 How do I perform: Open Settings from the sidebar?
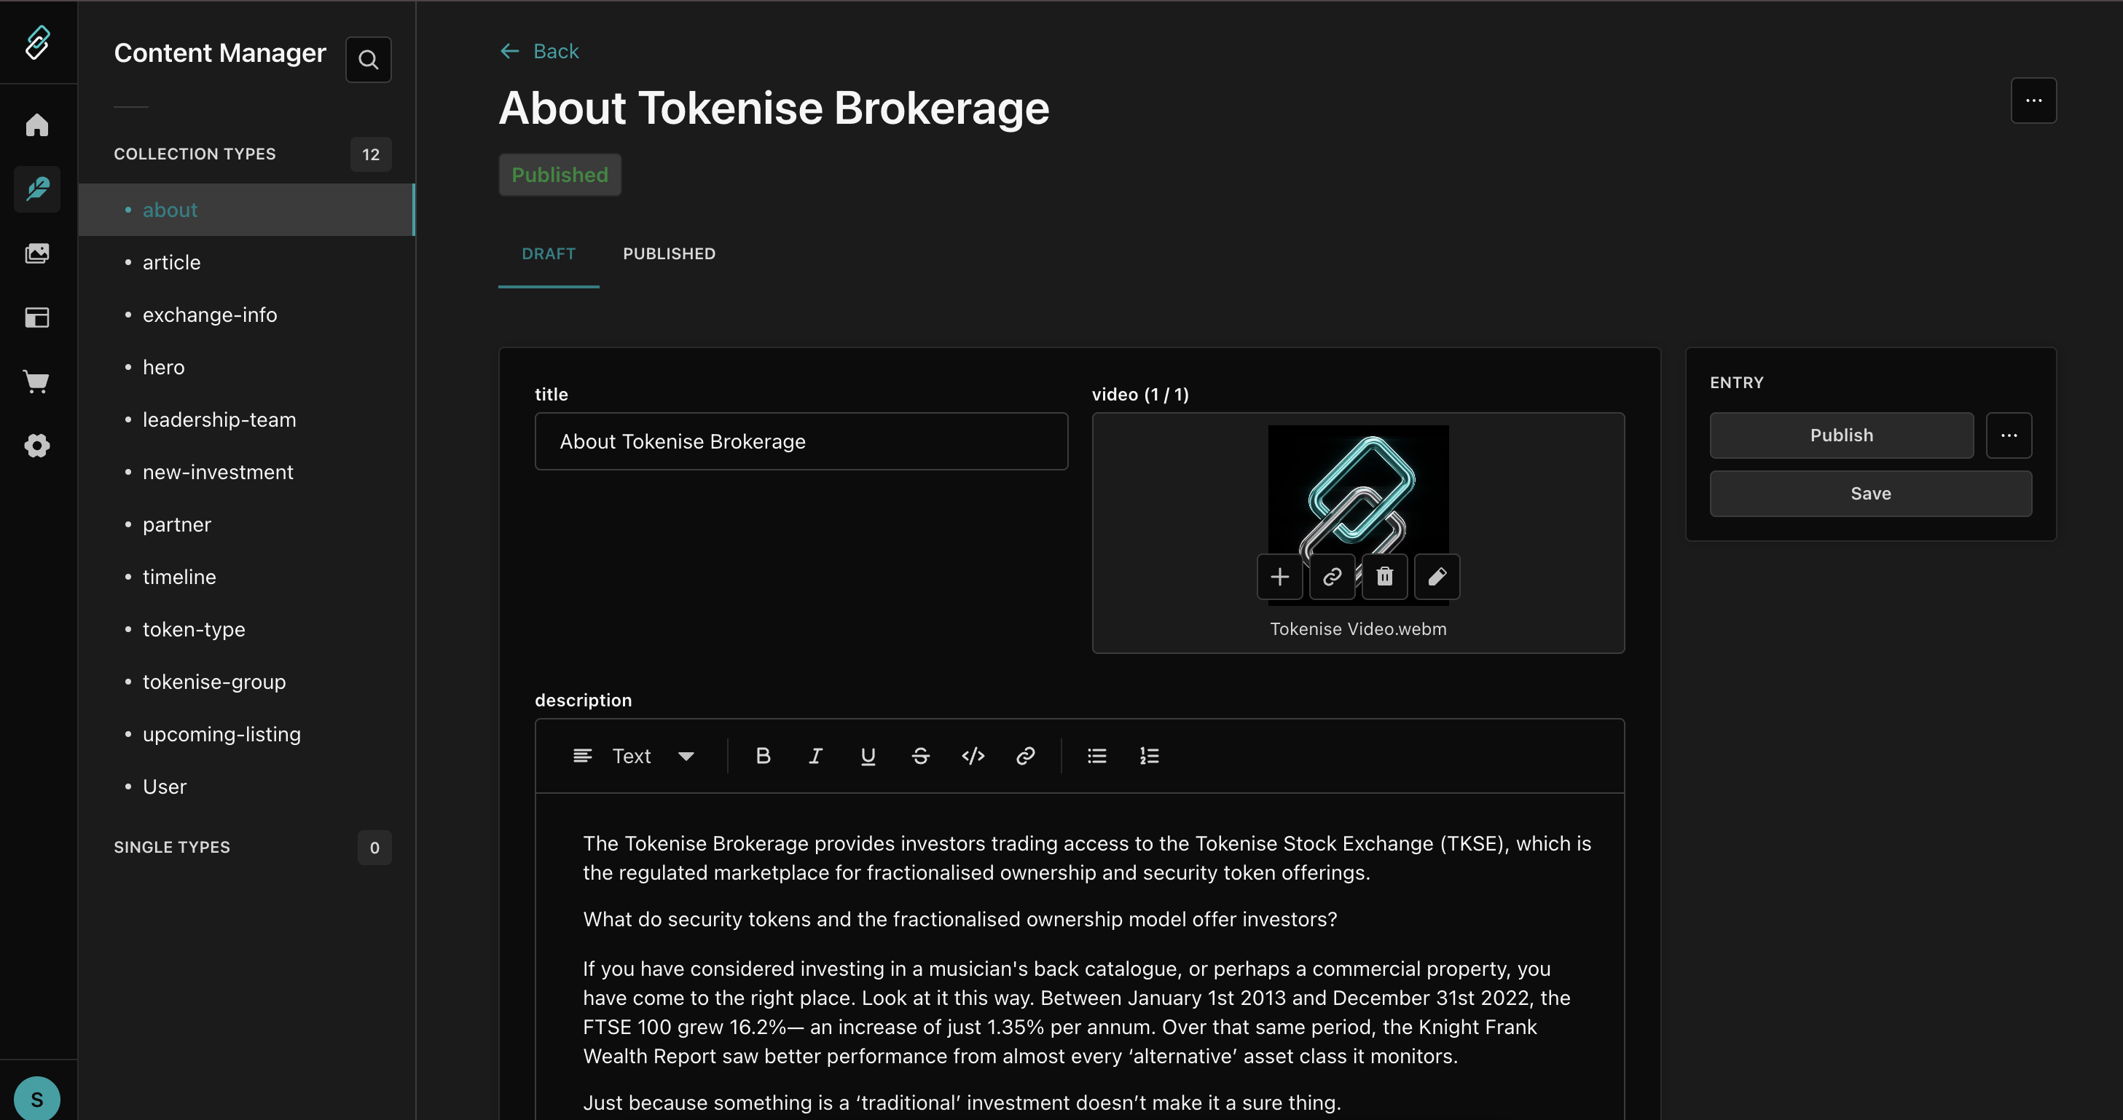(x=37, y=446)
